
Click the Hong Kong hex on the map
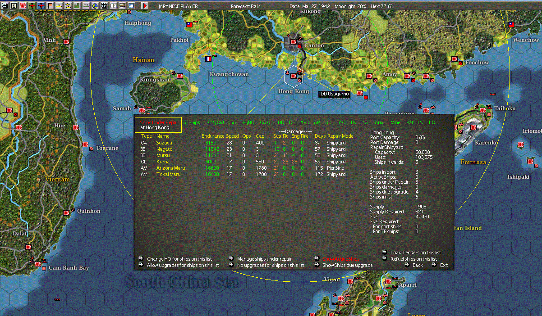293,76
